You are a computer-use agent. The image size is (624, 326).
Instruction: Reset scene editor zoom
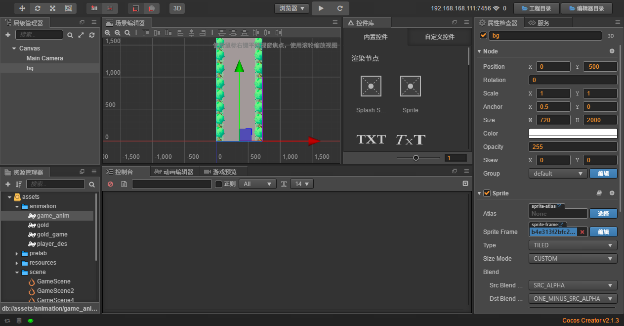tap(127, 33)
